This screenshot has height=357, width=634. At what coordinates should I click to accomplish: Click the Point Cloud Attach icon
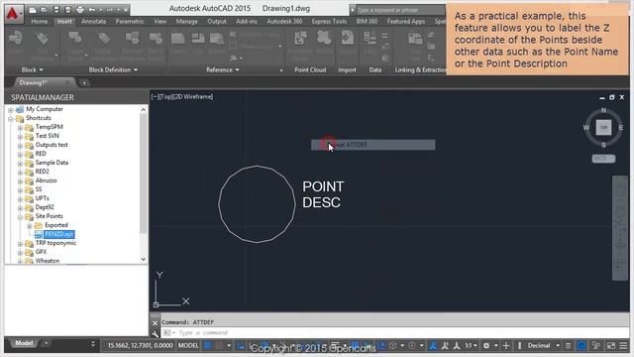(x=324, y=39)
